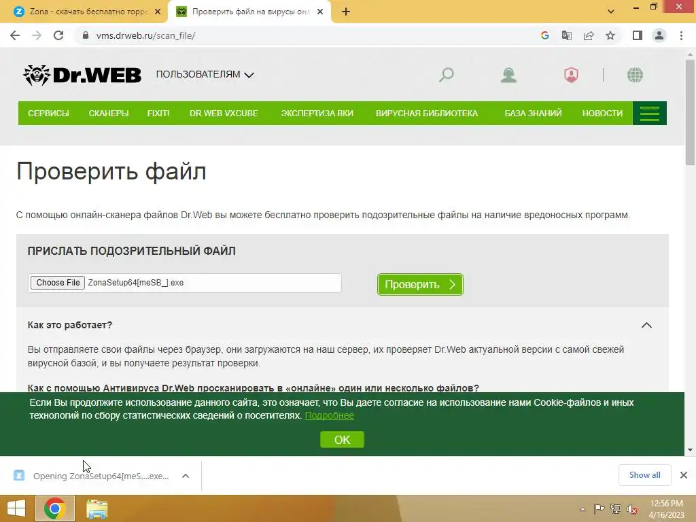Open ВИРУСНАЯ БИБЛИОТЕКА menu item
696x522 pixels.
point(427,114)
